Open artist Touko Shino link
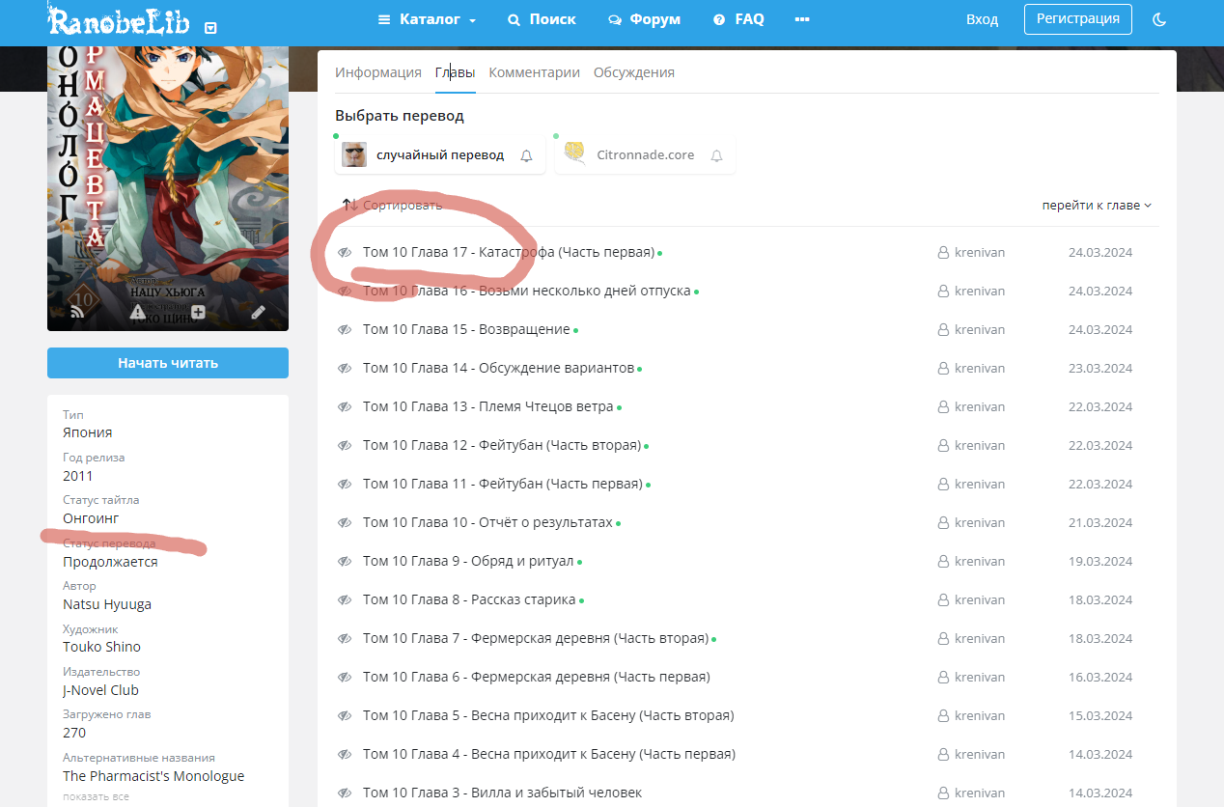The image size is (1224, 807). [101, 647]
